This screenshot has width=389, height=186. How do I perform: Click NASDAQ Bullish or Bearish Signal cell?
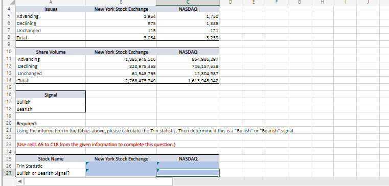point(188,173)
